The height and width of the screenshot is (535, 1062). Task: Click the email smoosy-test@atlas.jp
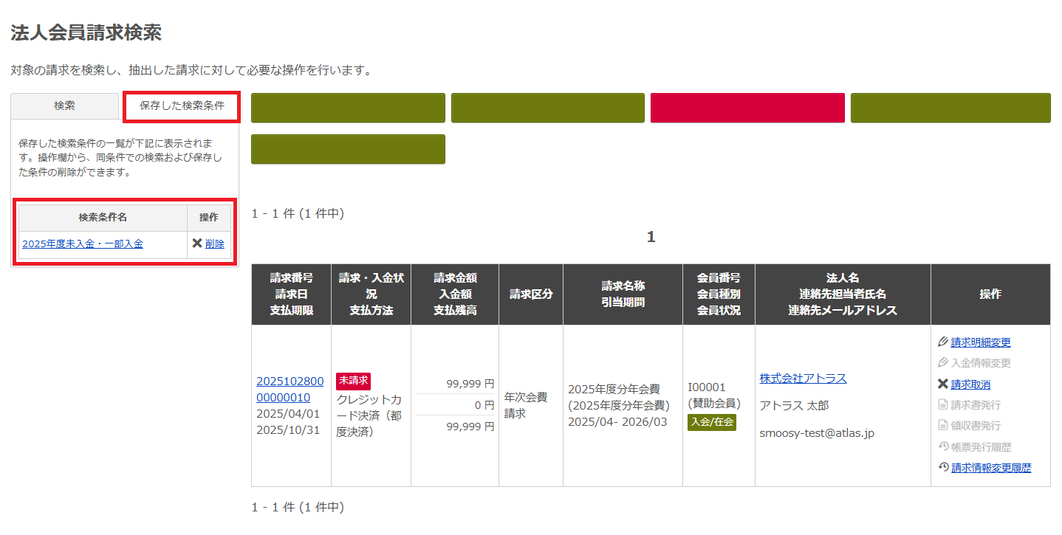coord(817,433)
